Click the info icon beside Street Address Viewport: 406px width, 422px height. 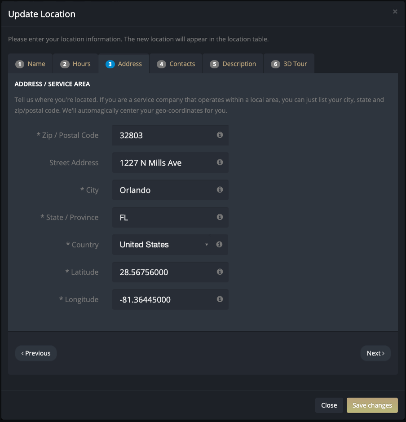pos(220,162)
